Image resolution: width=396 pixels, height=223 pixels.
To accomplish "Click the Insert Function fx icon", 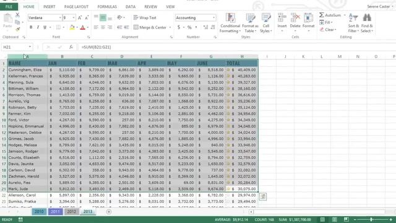I will [x=71, y=47].
